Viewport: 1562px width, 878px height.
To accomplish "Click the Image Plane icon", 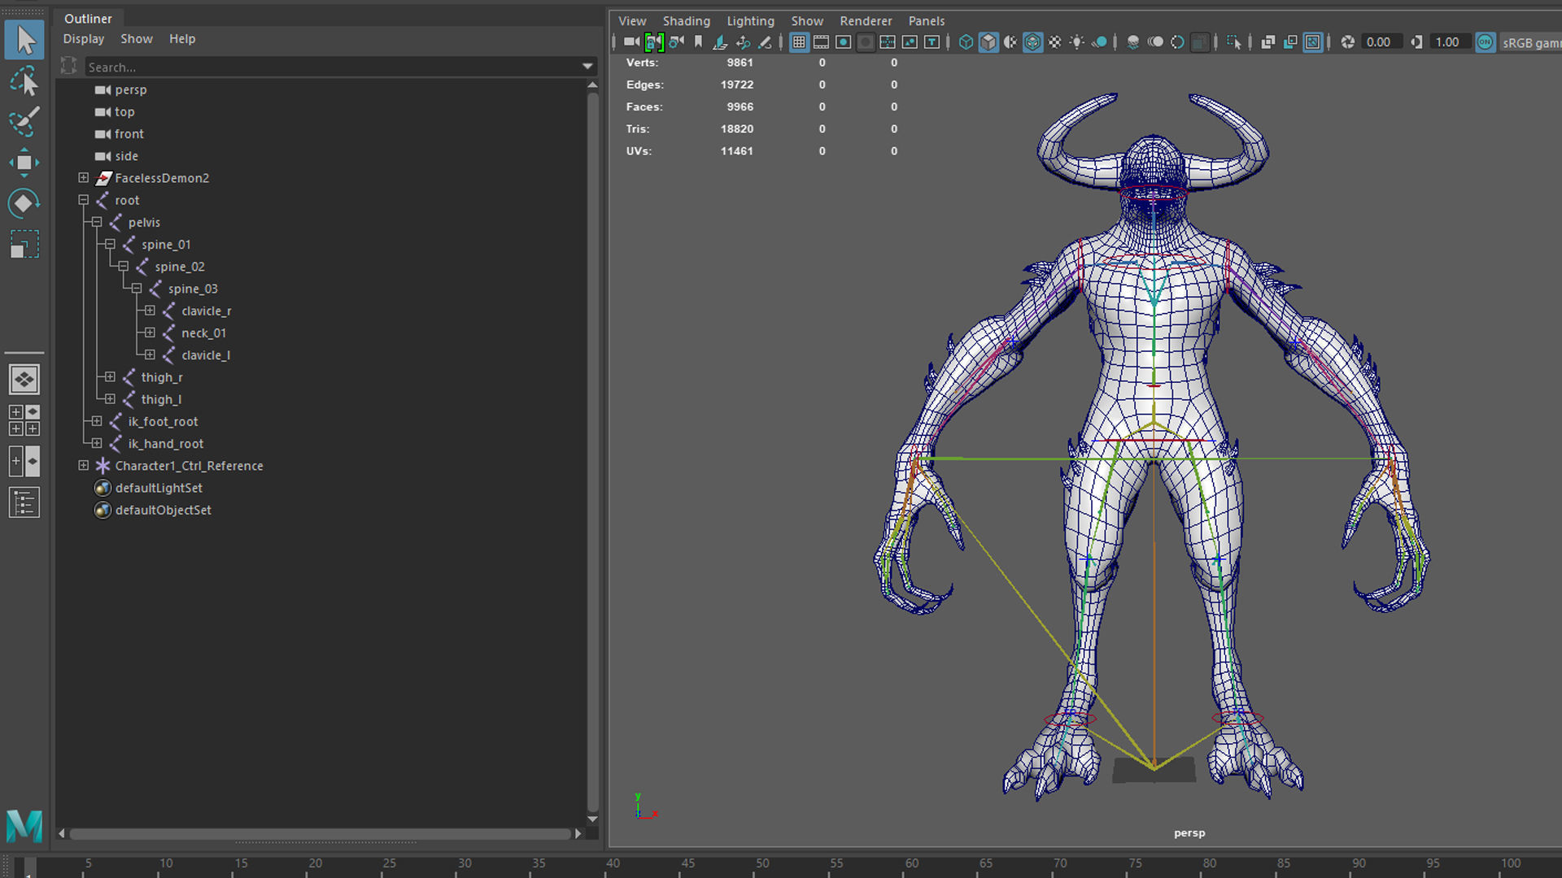I will pyautogui.click(x=720, y=42).
